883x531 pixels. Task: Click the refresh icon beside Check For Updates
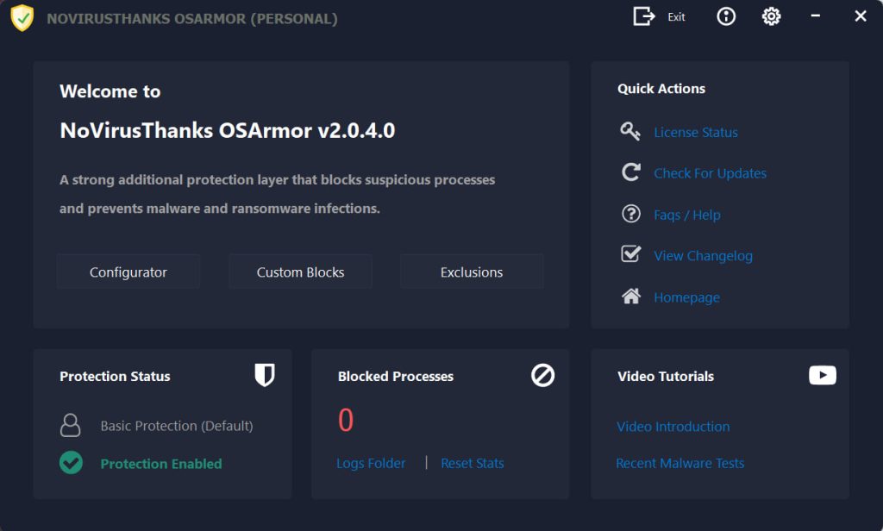[630, 172]
